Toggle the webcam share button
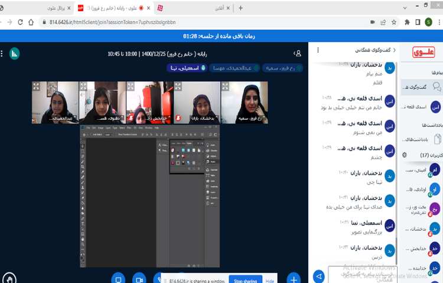The height and width of the screenshot is (283, 443). 139,279
